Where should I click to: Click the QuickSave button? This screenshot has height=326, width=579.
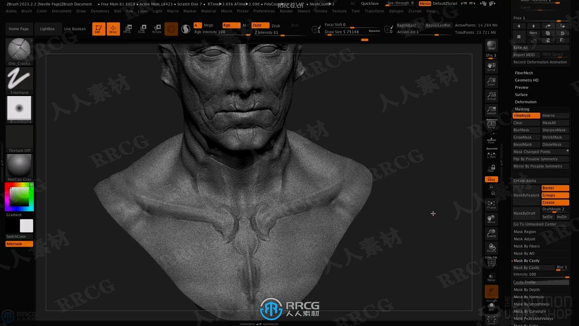pos(370,4)
